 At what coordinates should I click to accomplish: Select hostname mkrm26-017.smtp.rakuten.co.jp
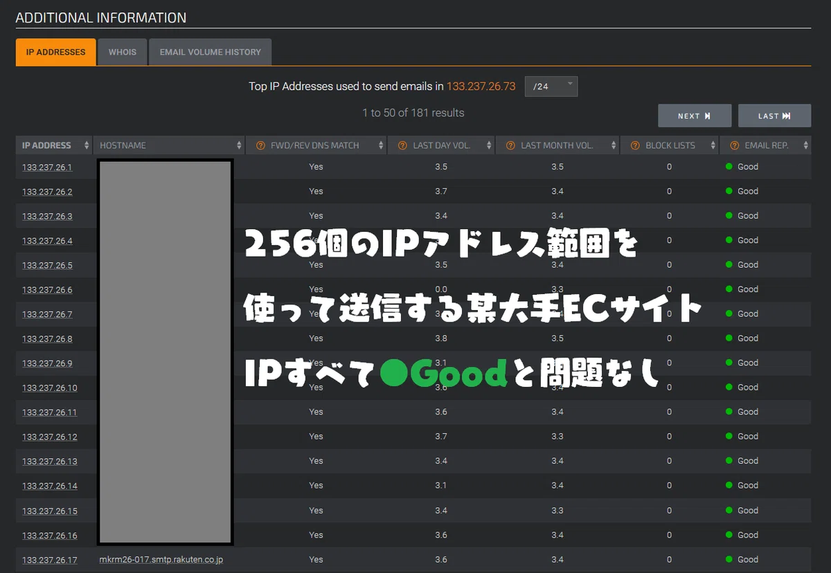[161, 560]
